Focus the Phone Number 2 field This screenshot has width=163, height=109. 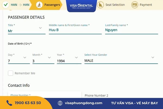(121, 95)
